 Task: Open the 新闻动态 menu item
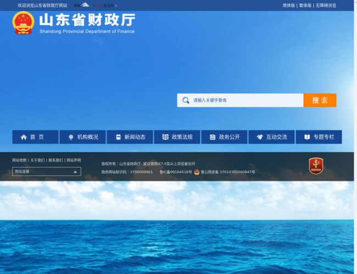pos(130,137)
